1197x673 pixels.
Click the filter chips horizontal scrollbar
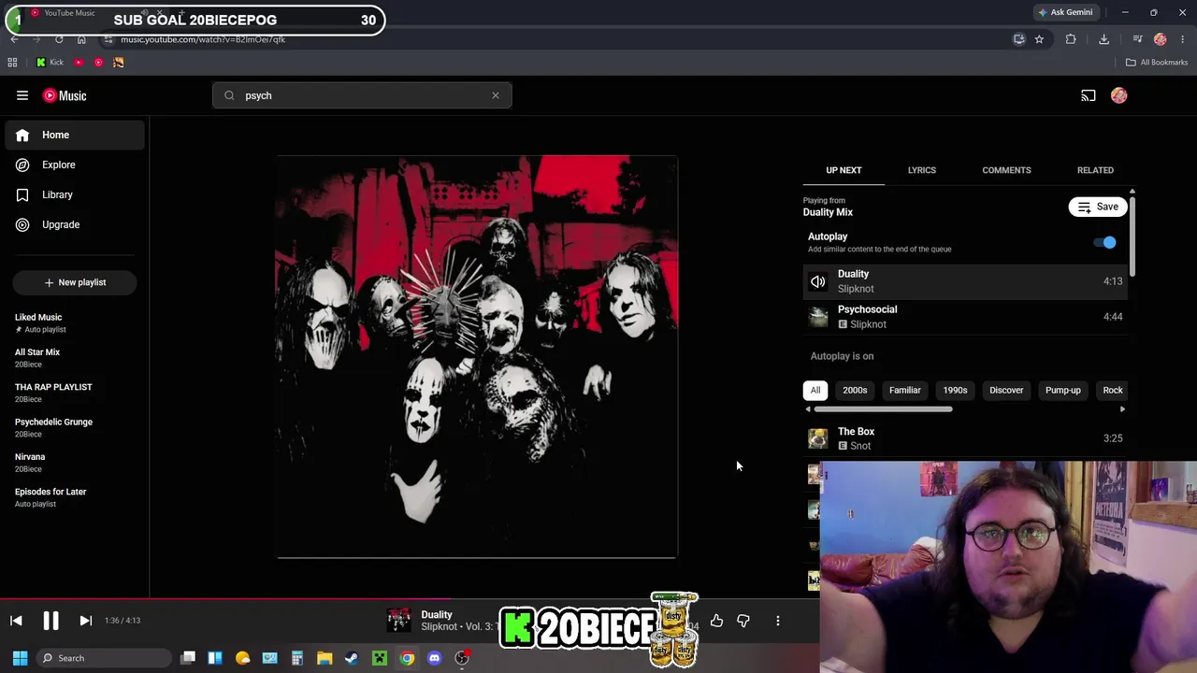pyautogui.click(x=884, y=409)
